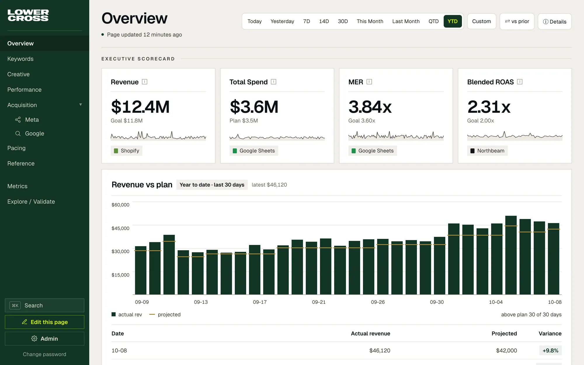Click the Search field in sidebar
Image resolution: width=584 pixels, height=365 pixels.
click(44, 305)
